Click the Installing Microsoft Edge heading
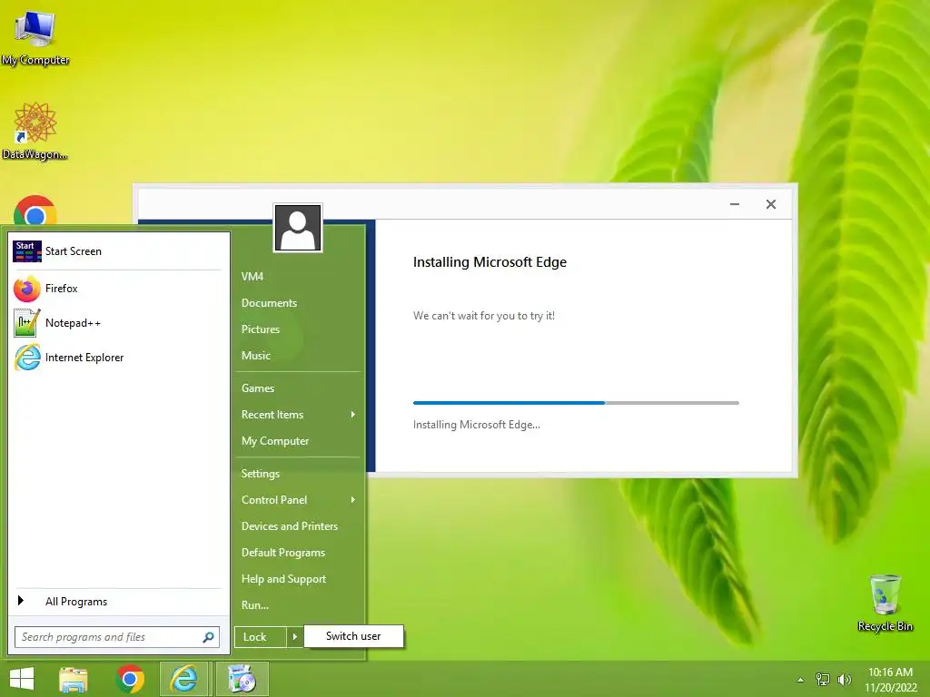Viewport: 930px width, 697px height. coord(490,262)
